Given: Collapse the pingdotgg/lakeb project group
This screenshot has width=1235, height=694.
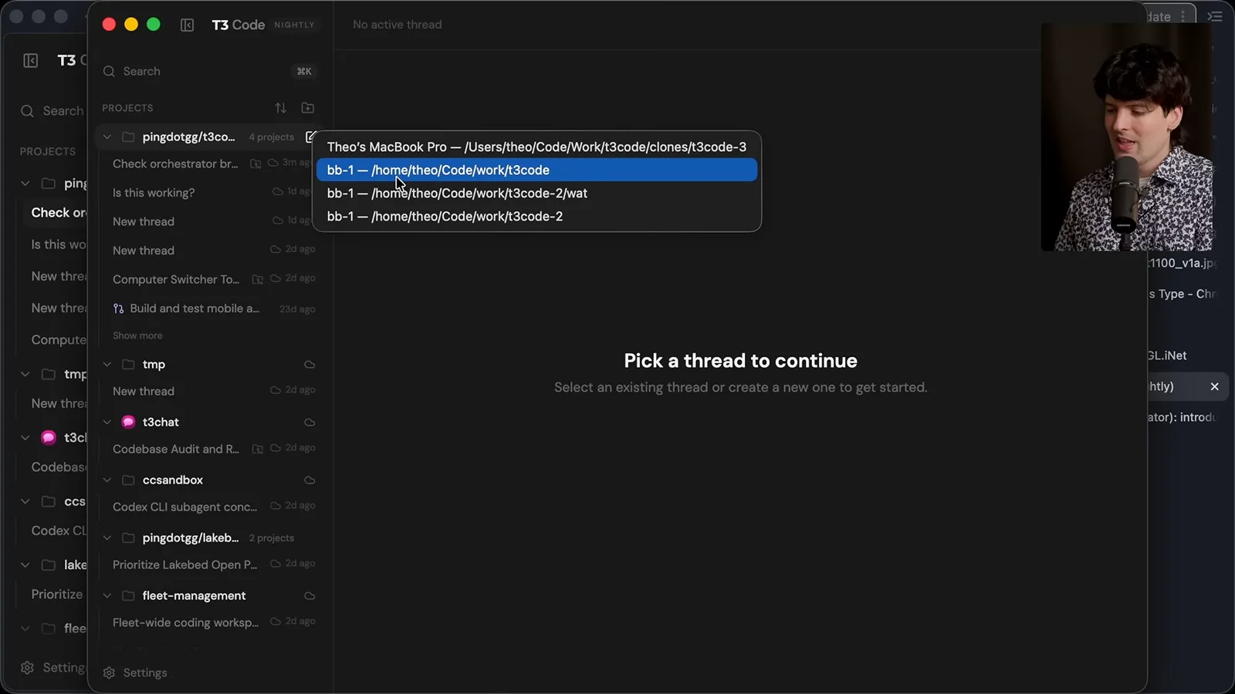Looking at the screenshot, I should click(x=107, y=537).
